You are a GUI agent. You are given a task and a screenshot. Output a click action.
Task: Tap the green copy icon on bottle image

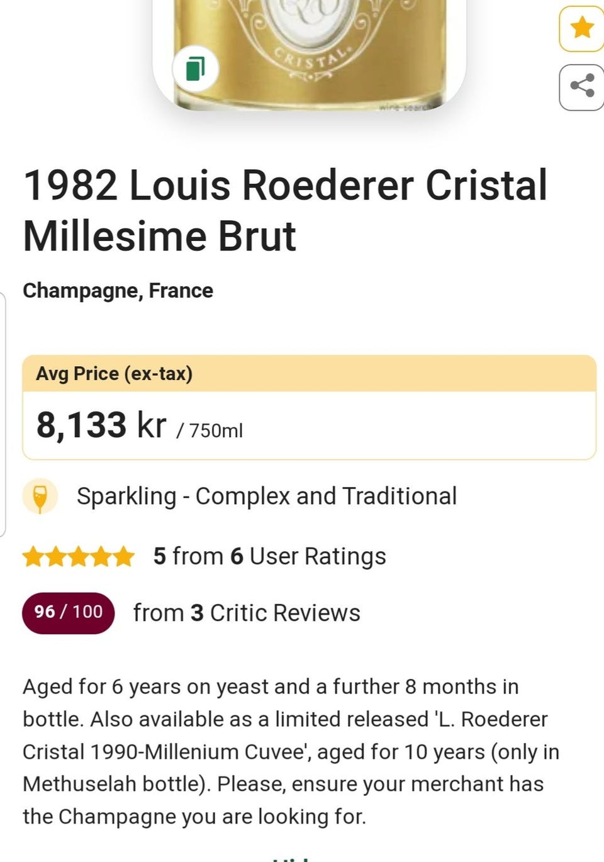[196, 68]
